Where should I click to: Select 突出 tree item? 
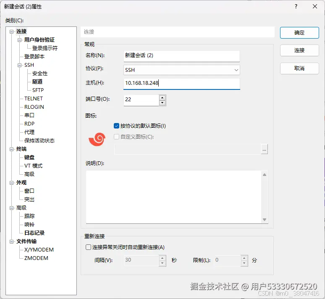[29, 199]
